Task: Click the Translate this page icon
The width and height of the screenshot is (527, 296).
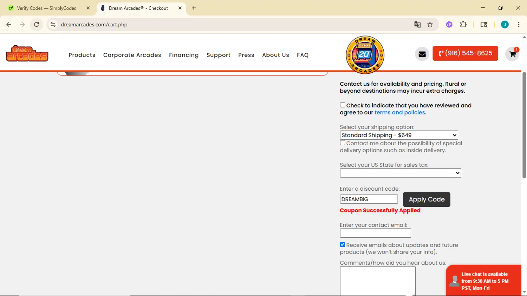Action: 417,25
